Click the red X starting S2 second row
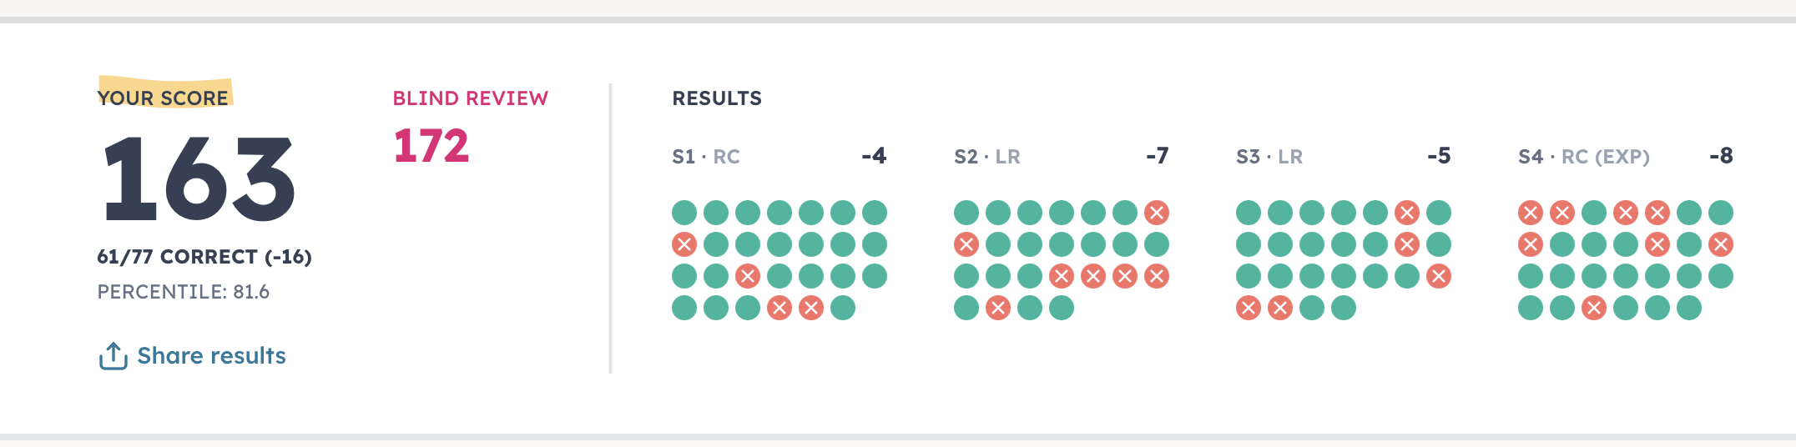Viewport: 1796px width, 447px height. (x=966, y=244)
